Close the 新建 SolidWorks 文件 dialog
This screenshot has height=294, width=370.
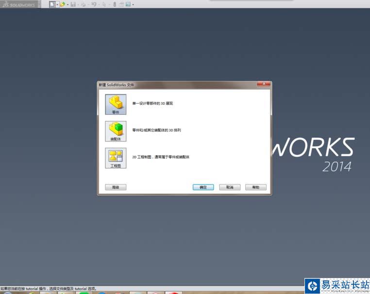click(x=264, y=84)
